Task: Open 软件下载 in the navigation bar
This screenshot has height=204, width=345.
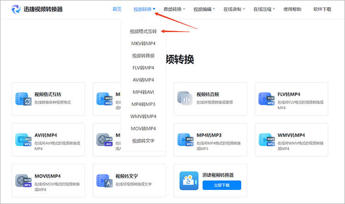Action: [322, 9]
